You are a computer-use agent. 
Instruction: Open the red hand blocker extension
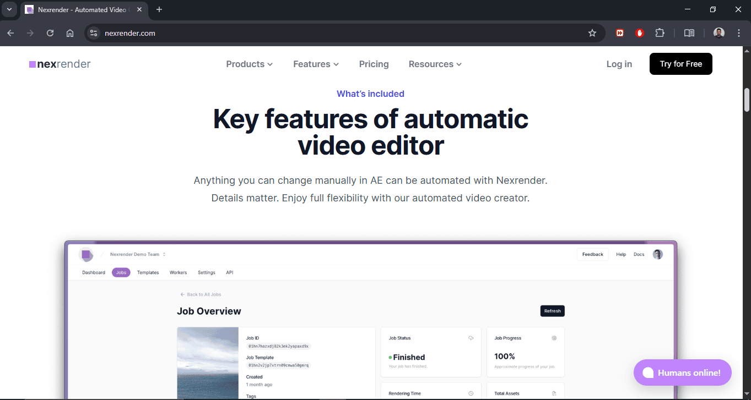click(x=640, y=33)
